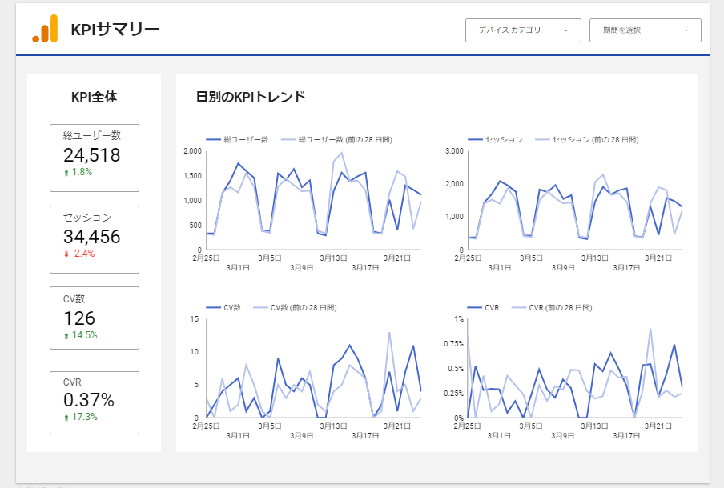Open the 期間を選択 date range dropdown
Image resolution: width=724 pixels, height=488 pixels.
[x=645, y=30]
